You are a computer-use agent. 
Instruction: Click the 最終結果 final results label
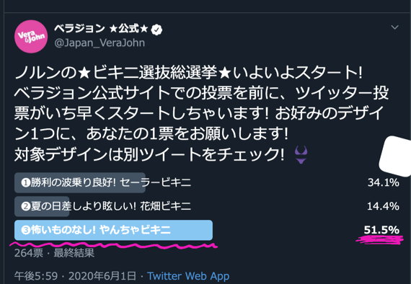(74, 253)
